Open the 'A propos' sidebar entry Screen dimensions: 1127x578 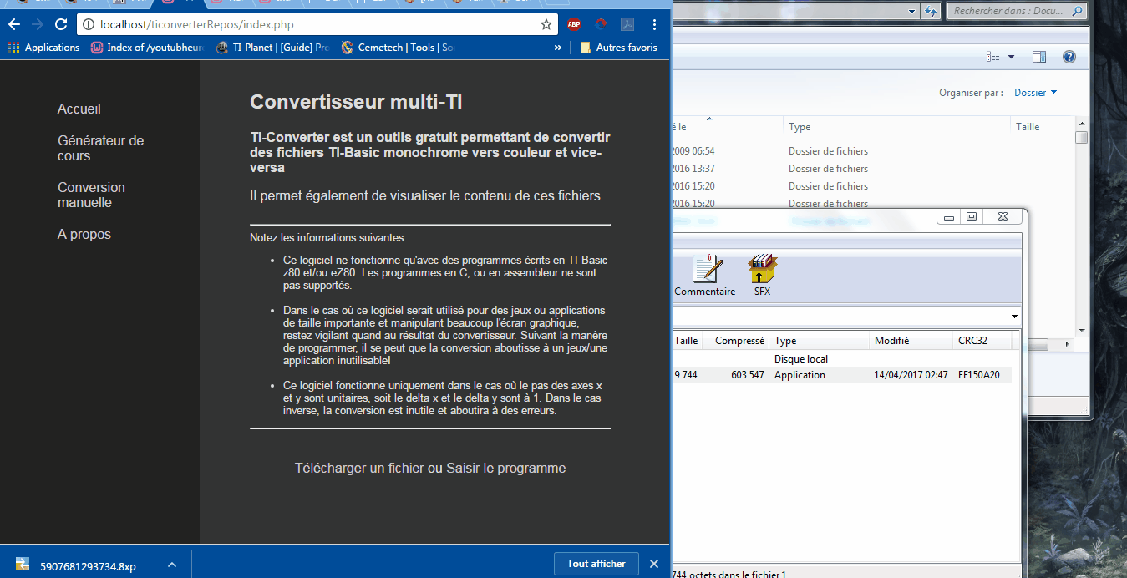click(x=84, y=235)
